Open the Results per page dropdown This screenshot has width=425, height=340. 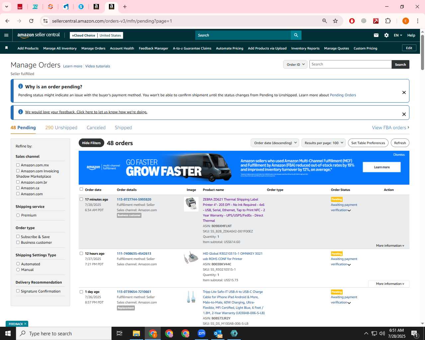(x=323, y=143)
